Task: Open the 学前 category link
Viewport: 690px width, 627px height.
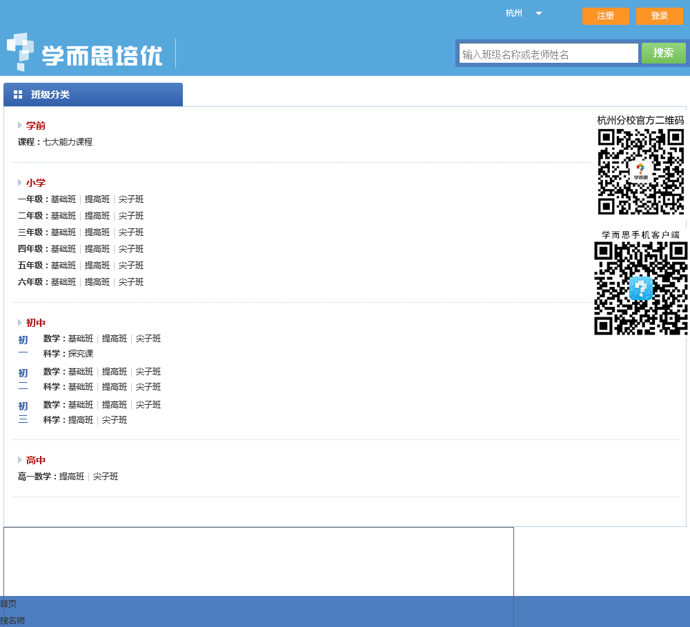Action: tap(36, 126)
